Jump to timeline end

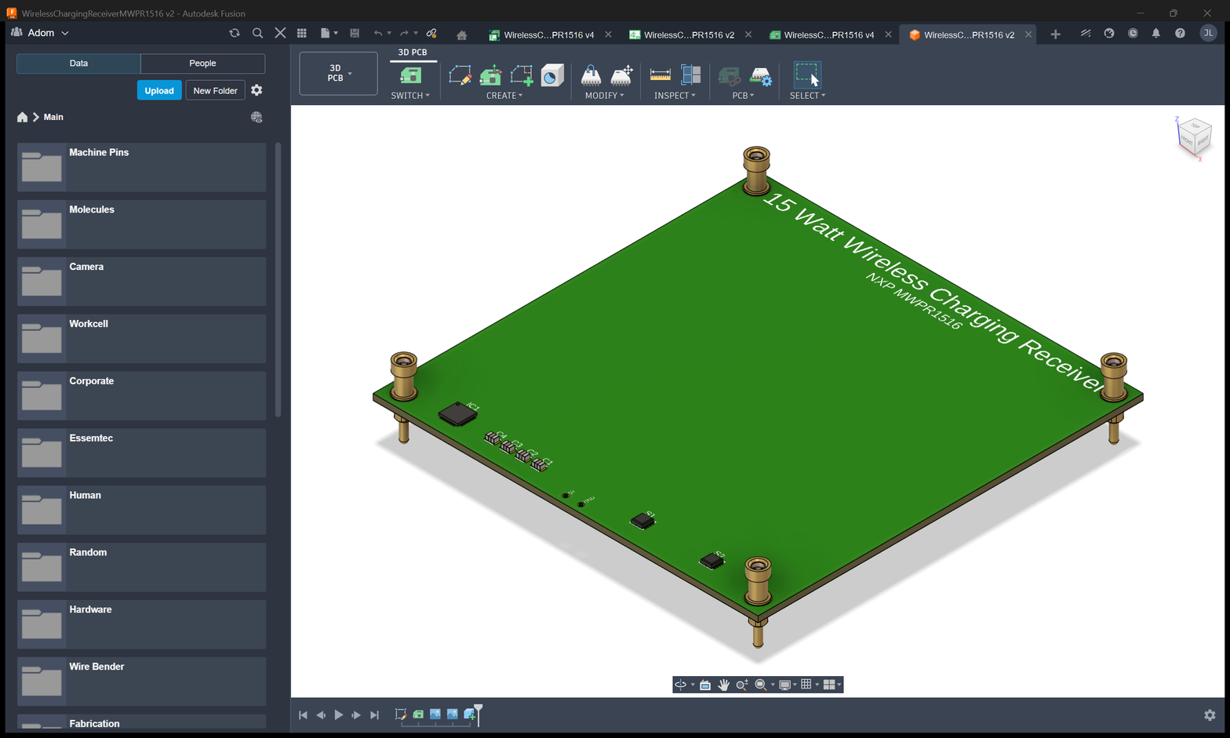374,714
